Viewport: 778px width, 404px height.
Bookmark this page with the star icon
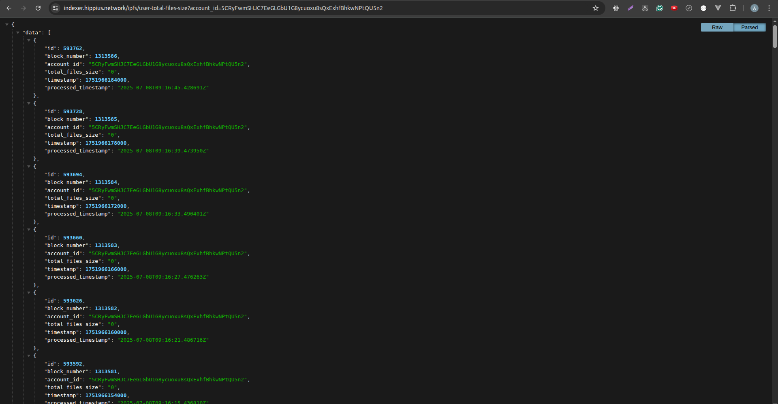596,8
